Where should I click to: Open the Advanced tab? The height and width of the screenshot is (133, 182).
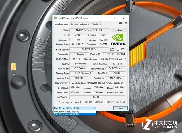pyautogui.click(x=85, y=24)
